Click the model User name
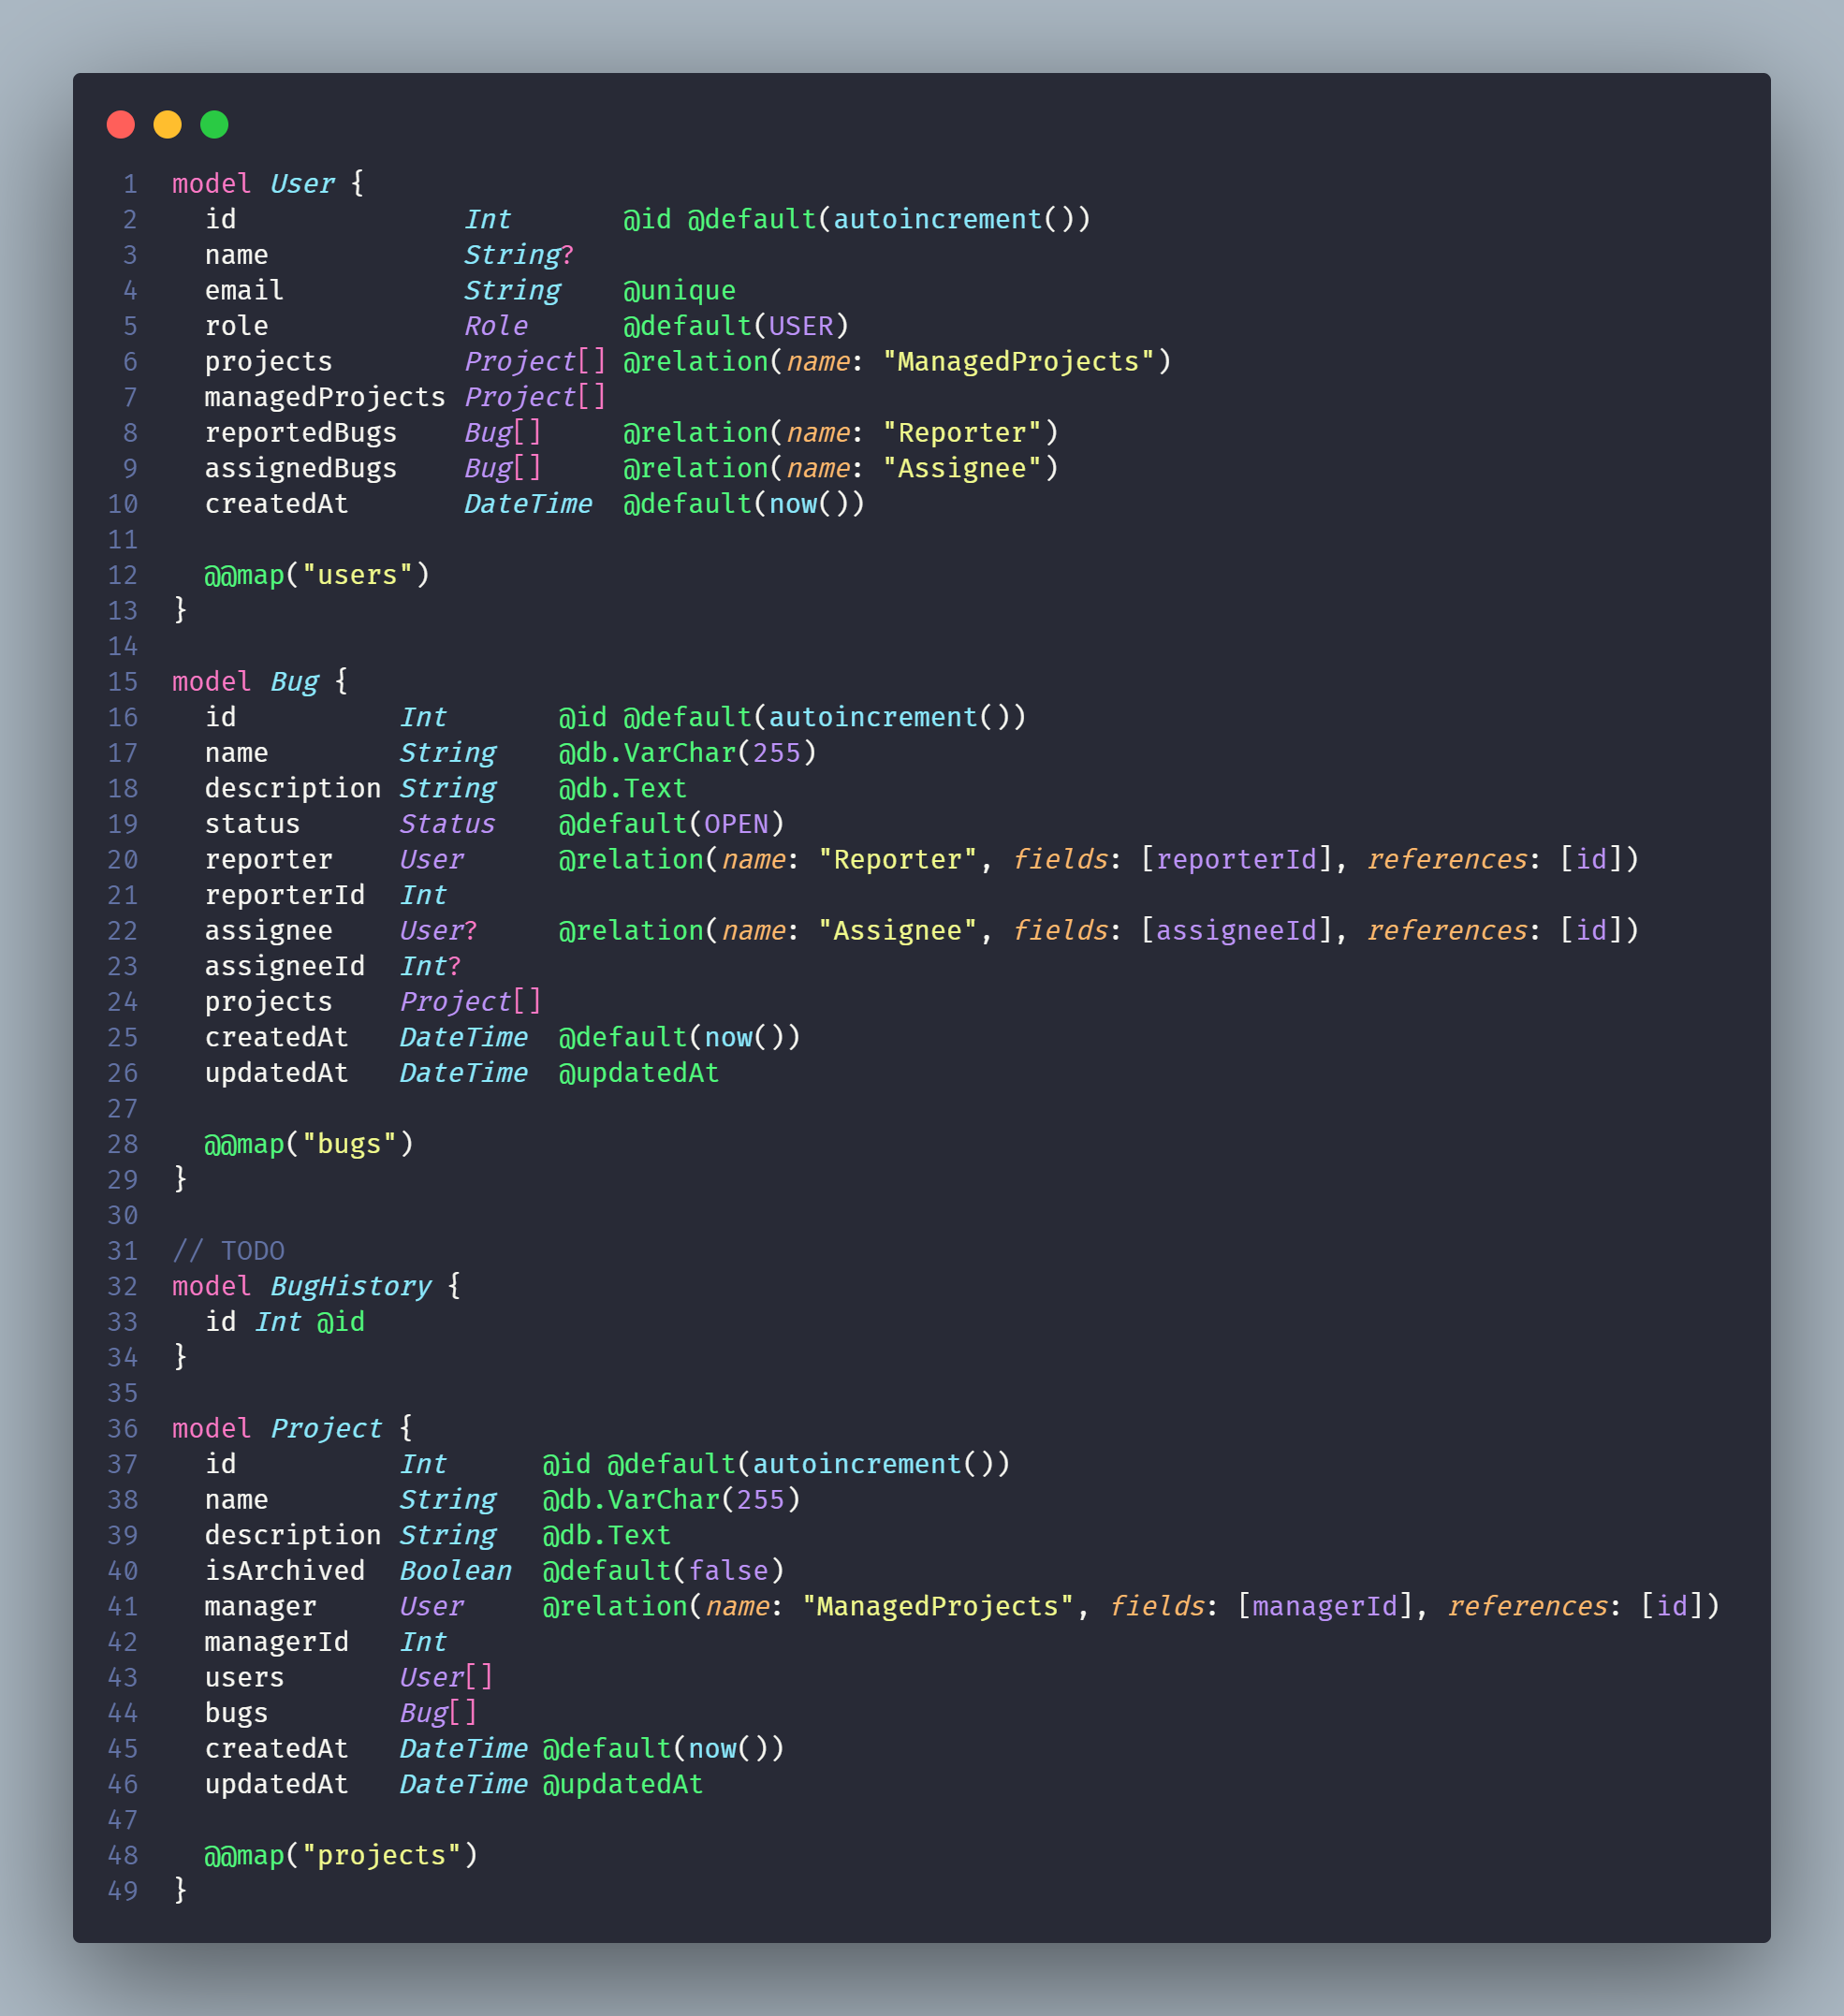Viewport: 1844px width, 2016px height. tap(302, 184)
